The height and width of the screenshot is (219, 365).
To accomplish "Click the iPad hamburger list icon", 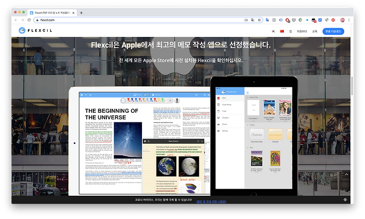I will [247, 93].
